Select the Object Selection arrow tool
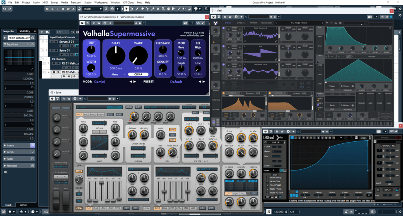 126,9
